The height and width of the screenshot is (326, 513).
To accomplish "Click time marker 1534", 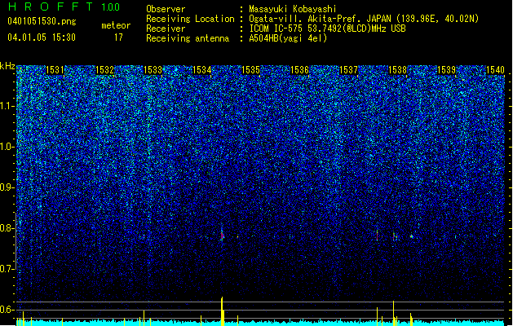I will coord(202,70).
